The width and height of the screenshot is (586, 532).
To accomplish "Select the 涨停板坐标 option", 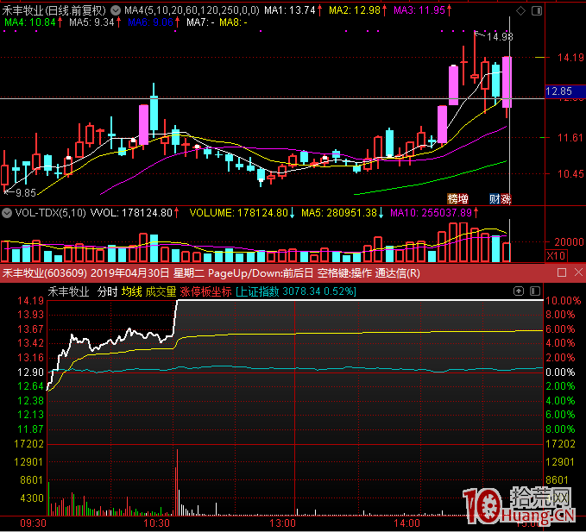I will tap(205, 291).
